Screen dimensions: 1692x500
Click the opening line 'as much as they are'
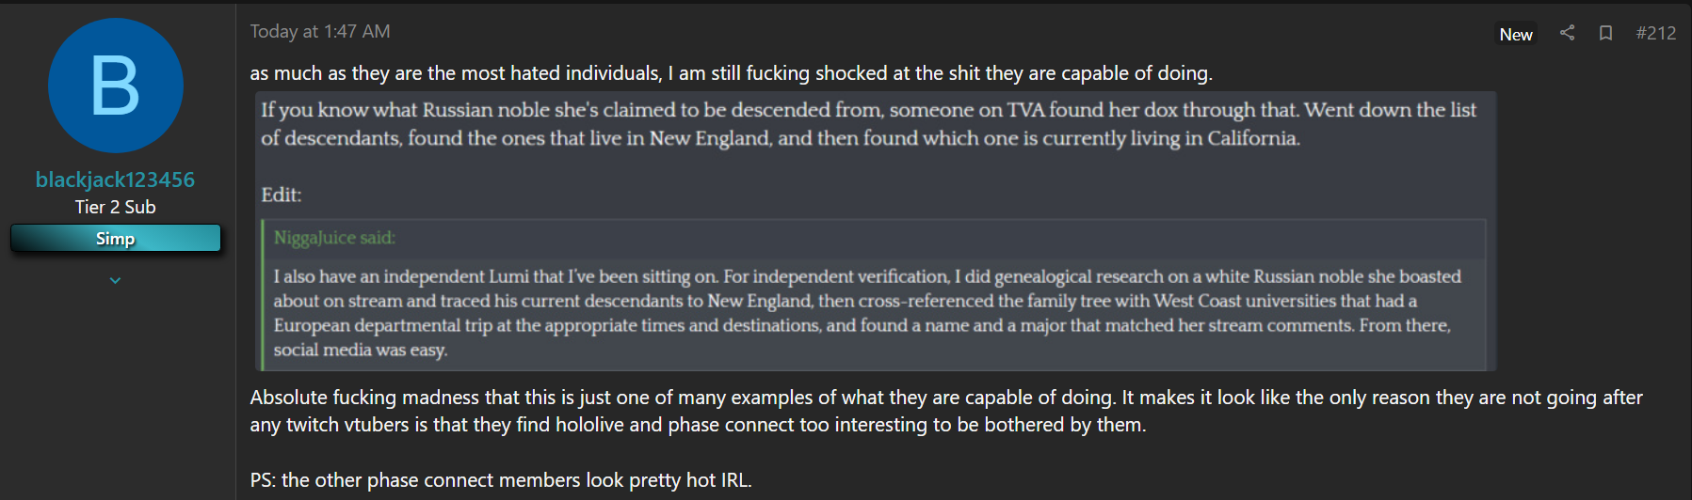732,73
